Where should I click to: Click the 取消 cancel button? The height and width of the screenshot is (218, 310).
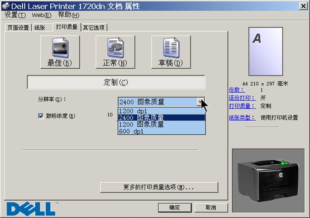[211, 207]
